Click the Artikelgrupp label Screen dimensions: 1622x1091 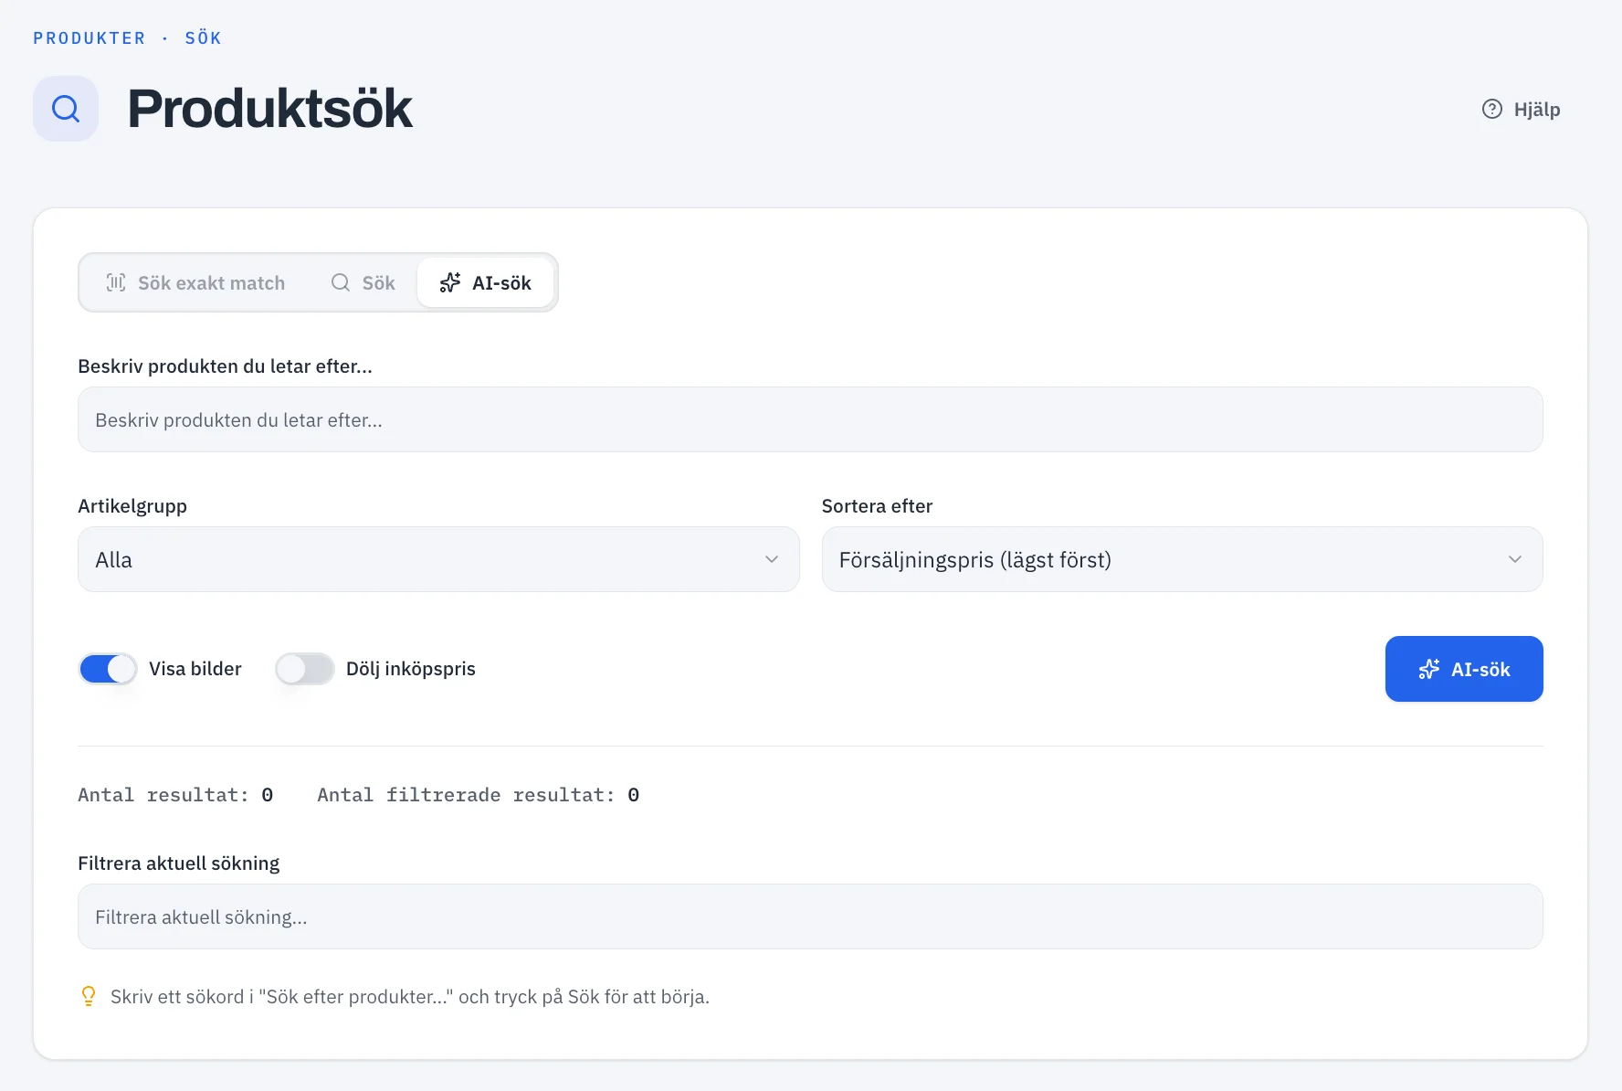point(132,506)
